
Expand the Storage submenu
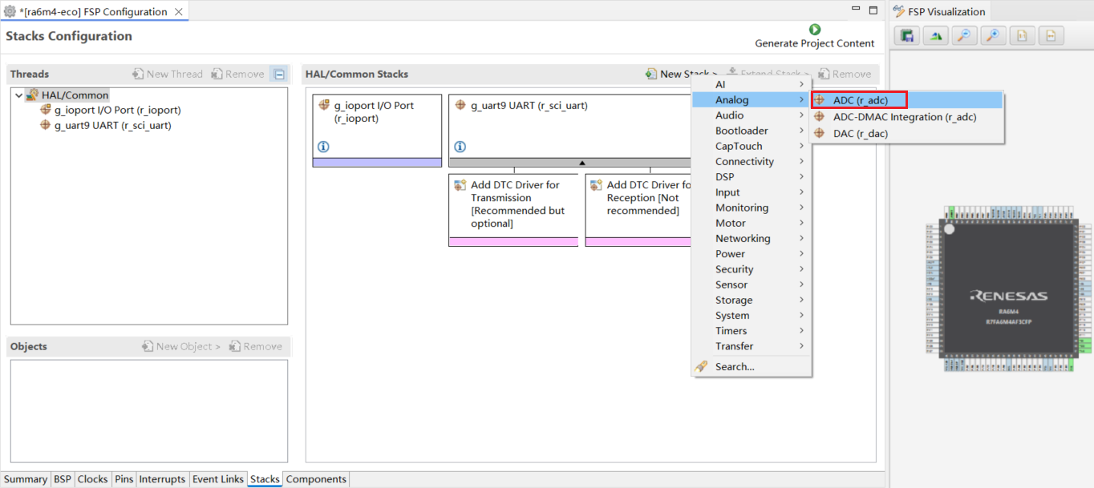tap(752, 300)
